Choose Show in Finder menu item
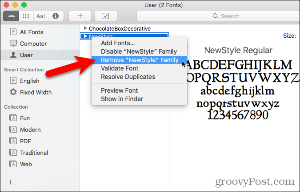 tap(139, 99)
